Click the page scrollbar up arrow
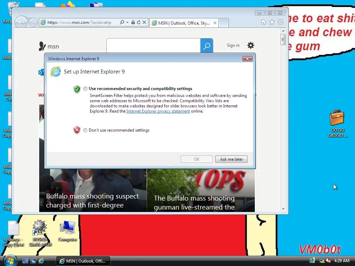 click(283, 31)
